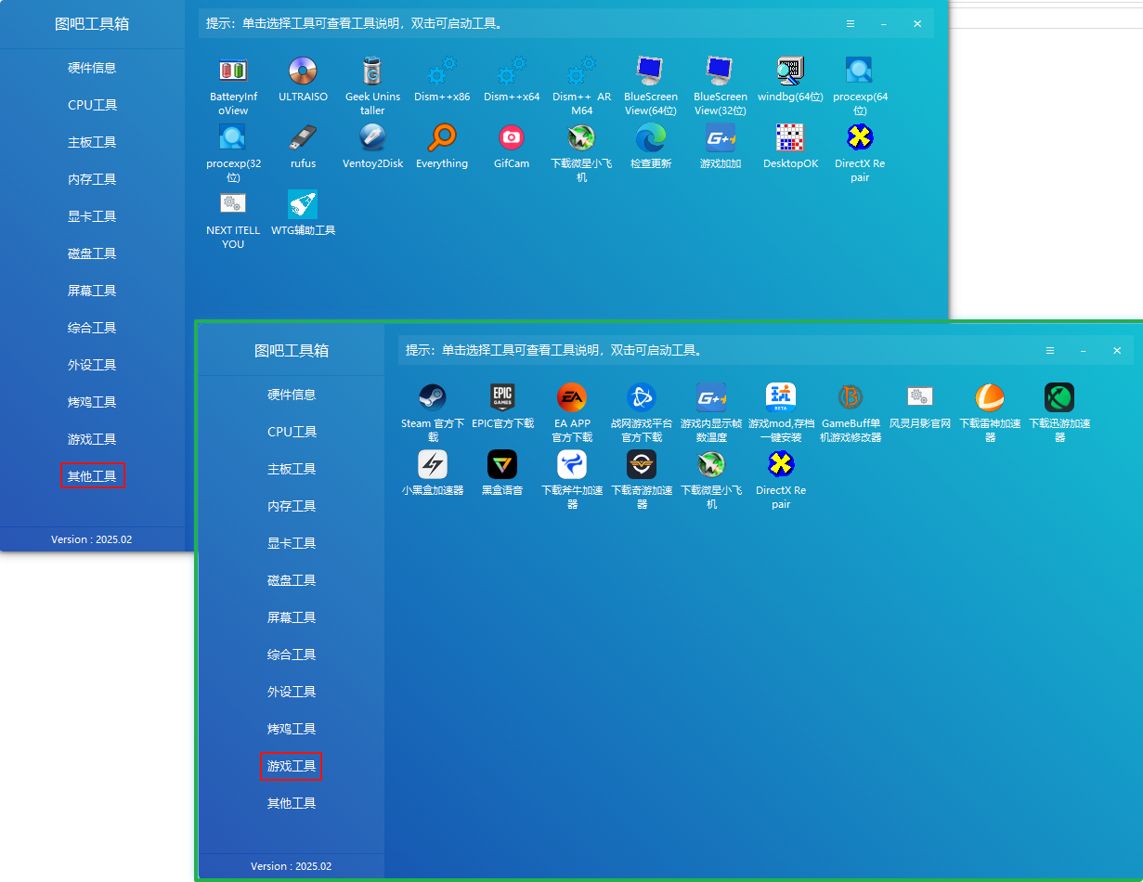Select the WTG辅助工具 icon

(303, 204)
